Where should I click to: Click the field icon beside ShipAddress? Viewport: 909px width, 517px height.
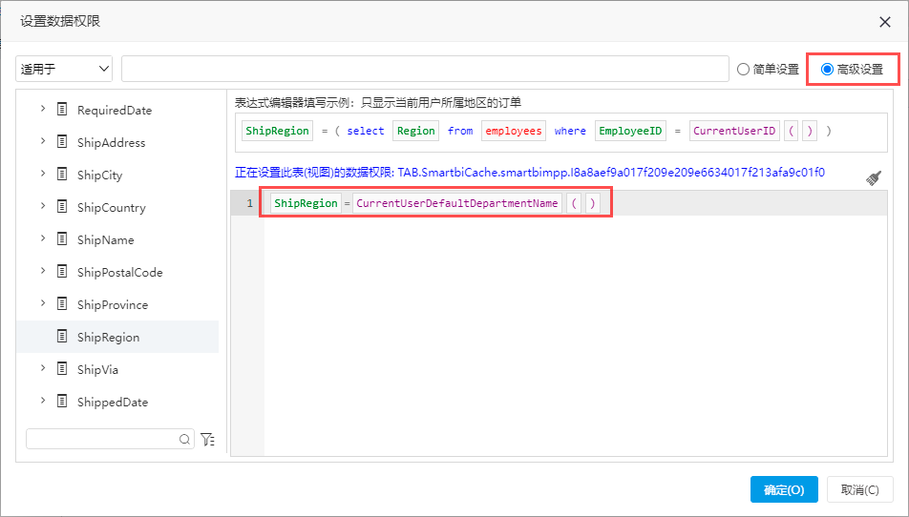tap(62, 142)
